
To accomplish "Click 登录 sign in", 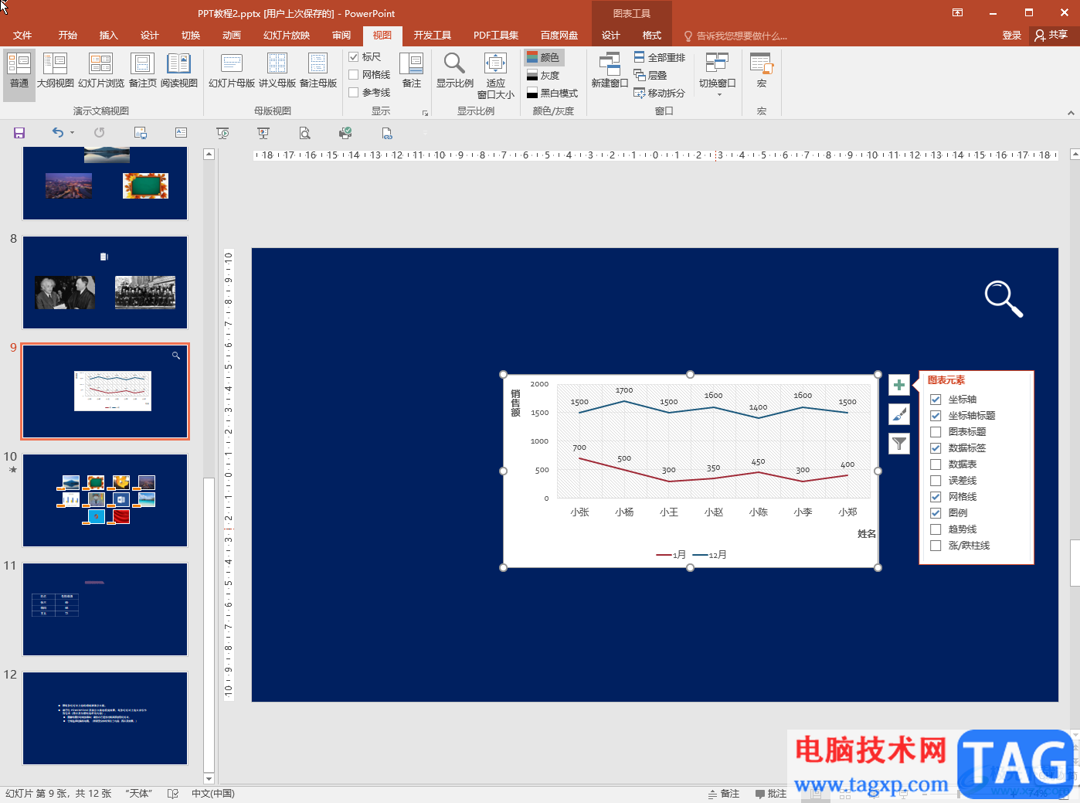I will tap(1012, 36).
